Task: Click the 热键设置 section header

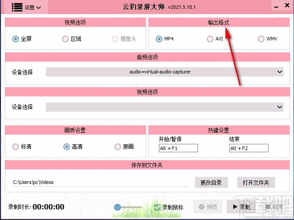Action: pyautogui.click(x=219, y=130)
